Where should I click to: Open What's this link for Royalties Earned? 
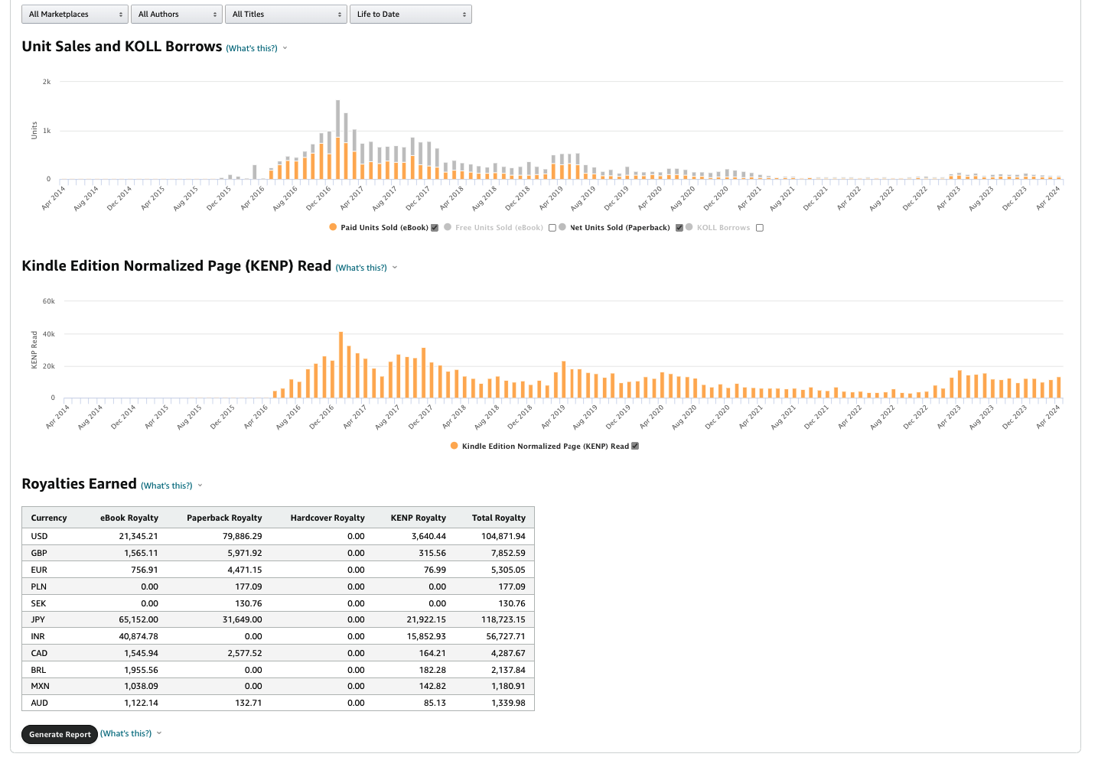click(x=167, y=486)
